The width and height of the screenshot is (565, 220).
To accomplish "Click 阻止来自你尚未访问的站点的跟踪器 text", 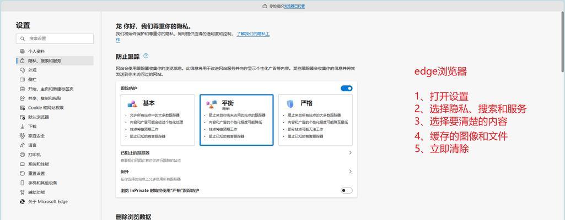I will tap(237, 116).
